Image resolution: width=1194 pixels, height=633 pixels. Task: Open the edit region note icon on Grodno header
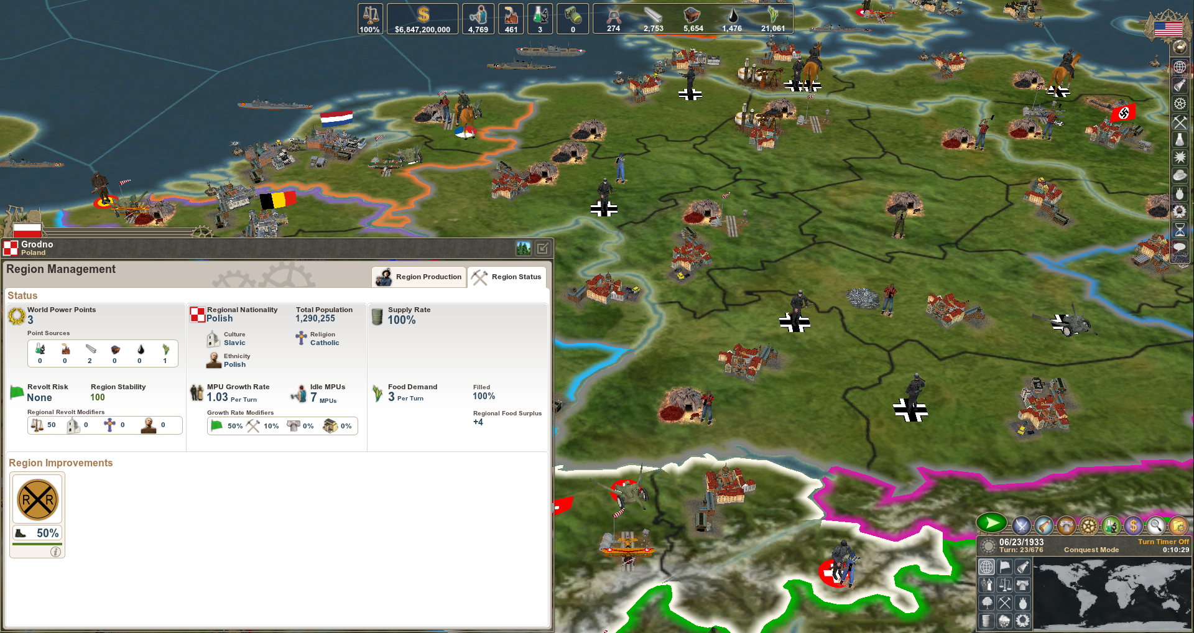pos(544,247)
